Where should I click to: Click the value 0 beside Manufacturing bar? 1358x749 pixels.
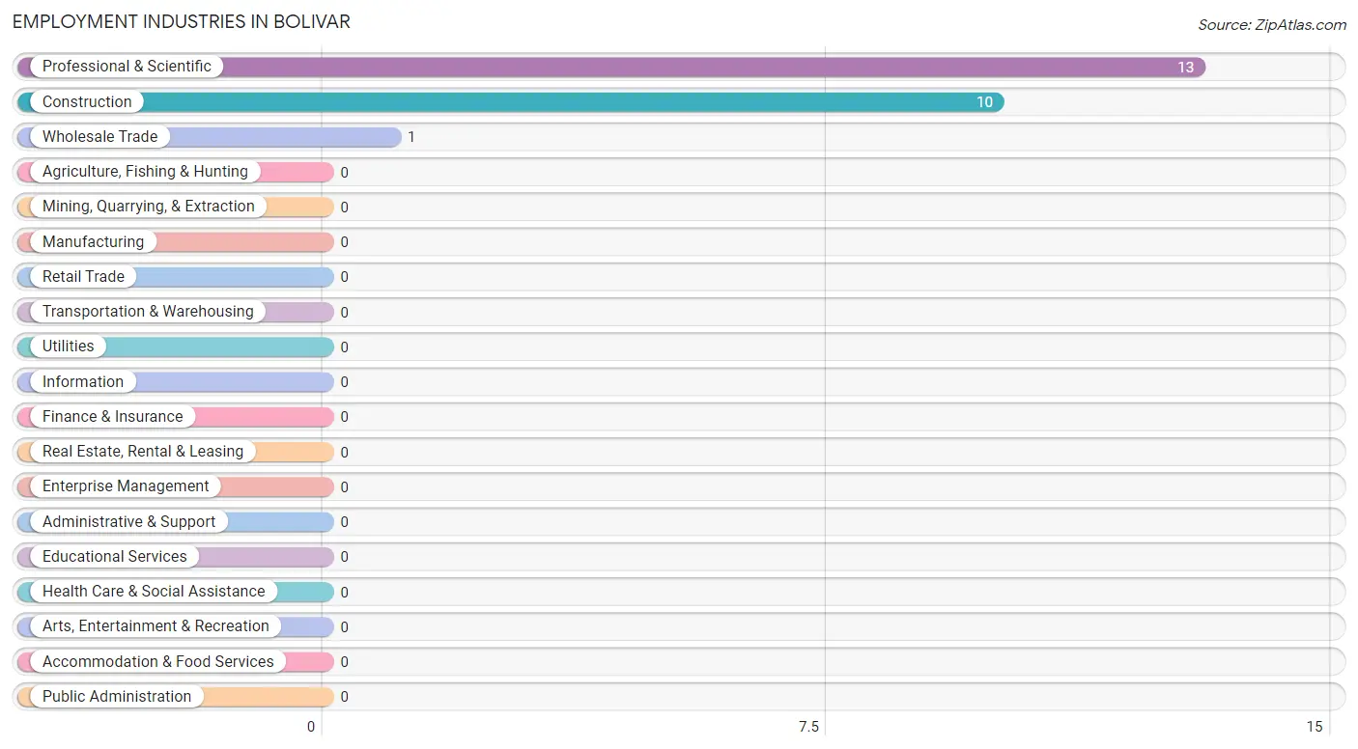(344, 242)
